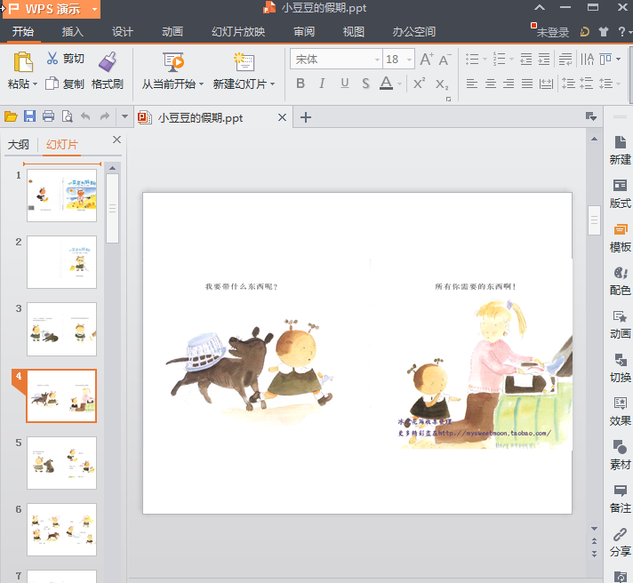This screenshot has height=583, width=633.
Task: Expand the 从当前开始 dropdown arrow
Action: [201, 84]
